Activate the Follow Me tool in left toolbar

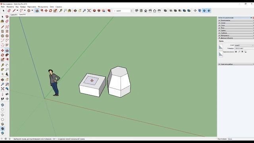(7, 55)
